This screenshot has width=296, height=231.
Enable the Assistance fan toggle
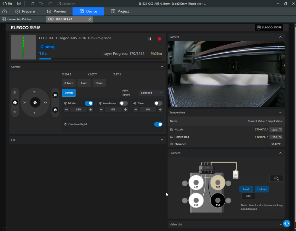point(123,103)
